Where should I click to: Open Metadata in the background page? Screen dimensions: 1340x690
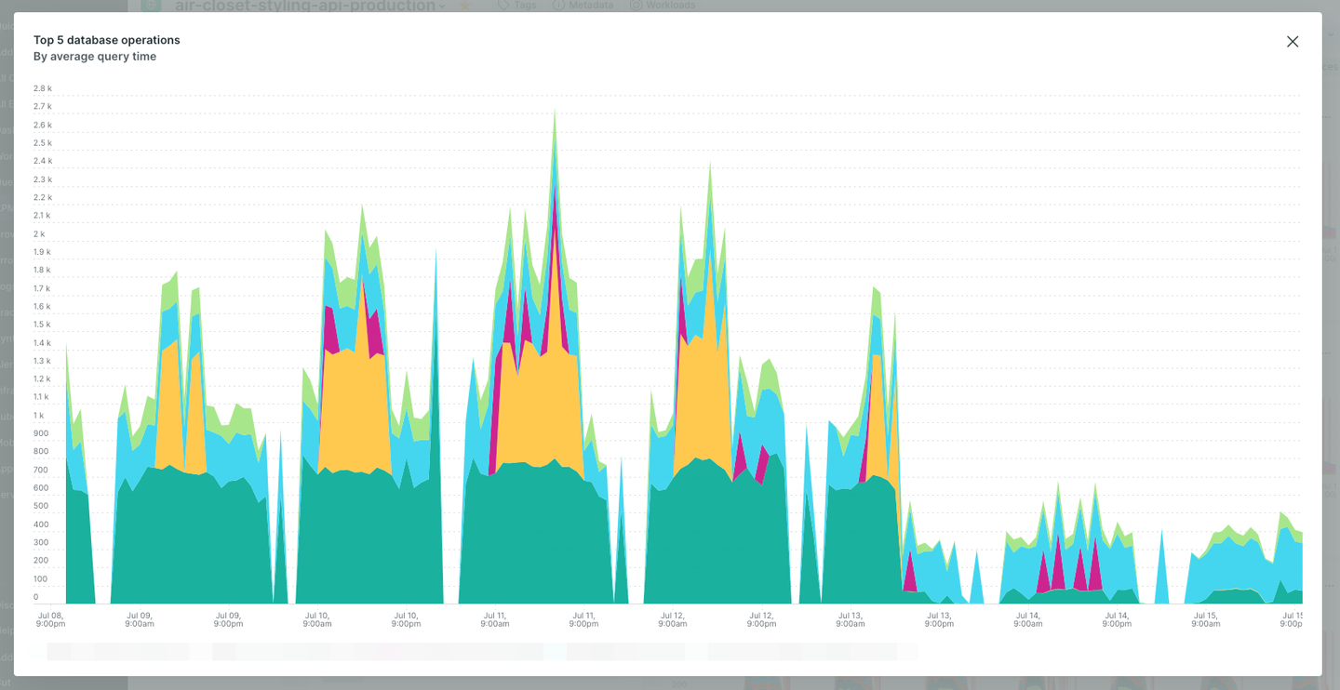[583, 5]
